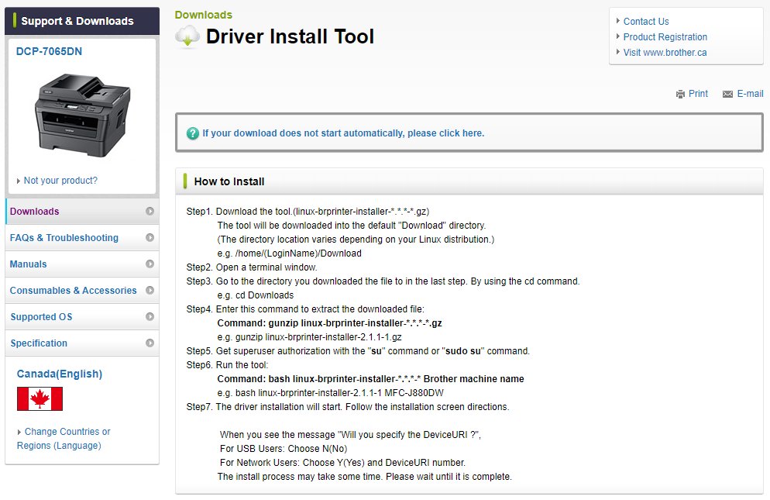This screenshot has width=770, height=500.
Task: Click the 'Not your product?' link
Action: tap(60, 181)
